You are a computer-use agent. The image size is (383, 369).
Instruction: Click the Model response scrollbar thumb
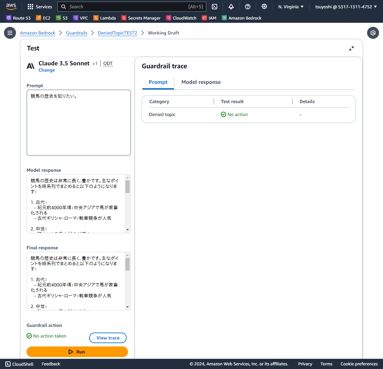tap(128, 187)
